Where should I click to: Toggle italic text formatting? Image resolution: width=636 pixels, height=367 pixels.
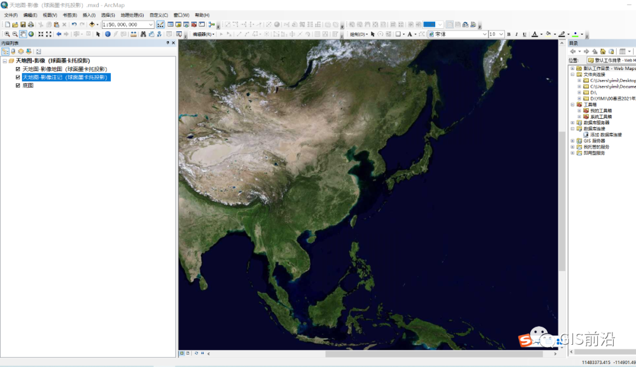(516, 35)
